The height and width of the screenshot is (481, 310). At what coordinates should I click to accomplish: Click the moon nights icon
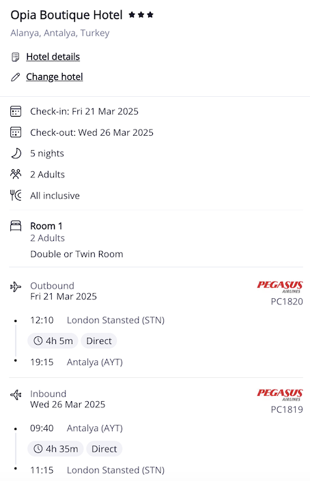coord(16,154)
